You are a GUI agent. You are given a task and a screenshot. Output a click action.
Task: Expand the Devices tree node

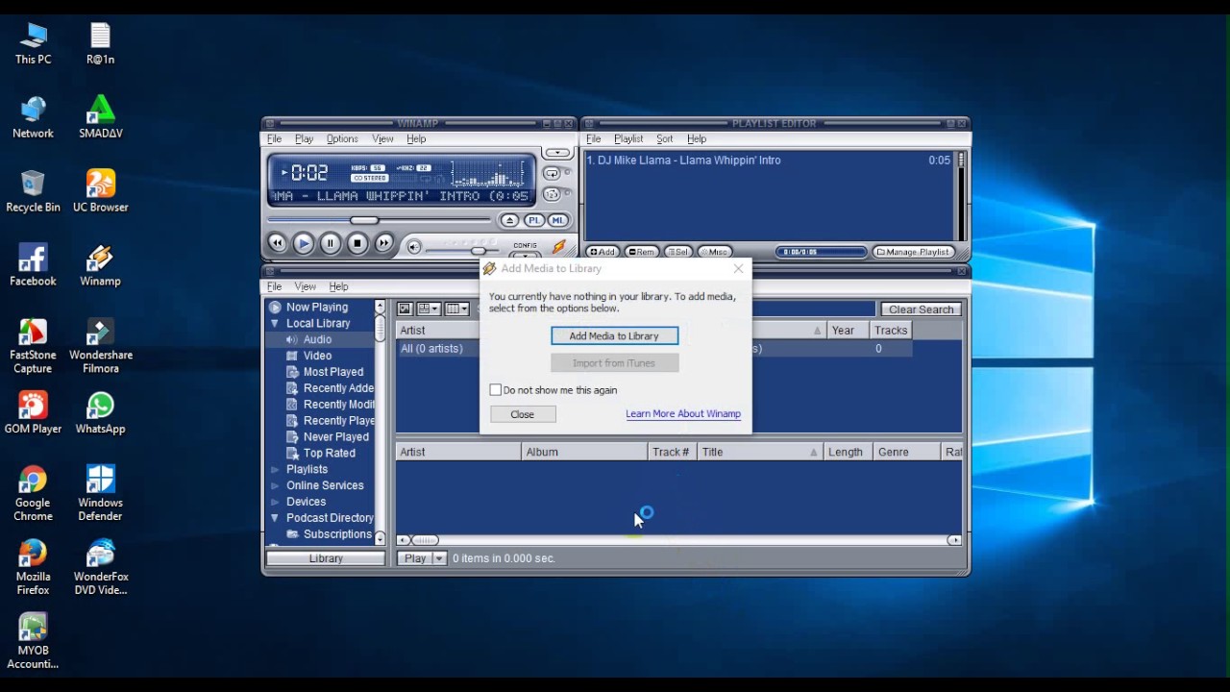(x=275, y=503)
